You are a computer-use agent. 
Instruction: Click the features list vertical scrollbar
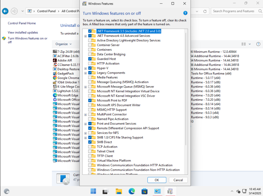click(186, 89)
